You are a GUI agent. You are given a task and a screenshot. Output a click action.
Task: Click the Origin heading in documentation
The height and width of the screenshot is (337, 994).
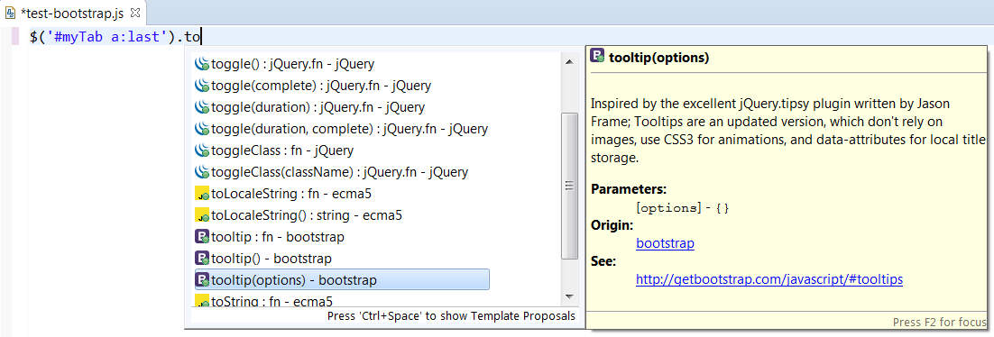(x=612, y=225)
